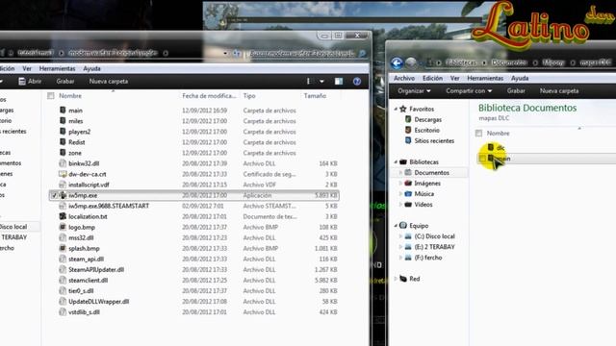Click the help question mark icon
This screenshot has width=616, height=346.
tap(357, 81)
